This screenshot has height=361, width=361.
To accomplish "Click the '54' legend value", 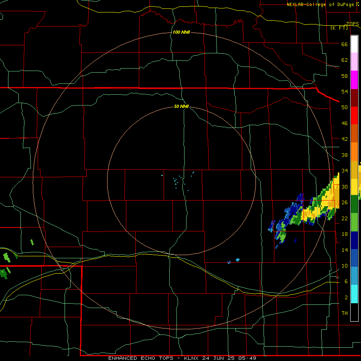I will point(345,91).
